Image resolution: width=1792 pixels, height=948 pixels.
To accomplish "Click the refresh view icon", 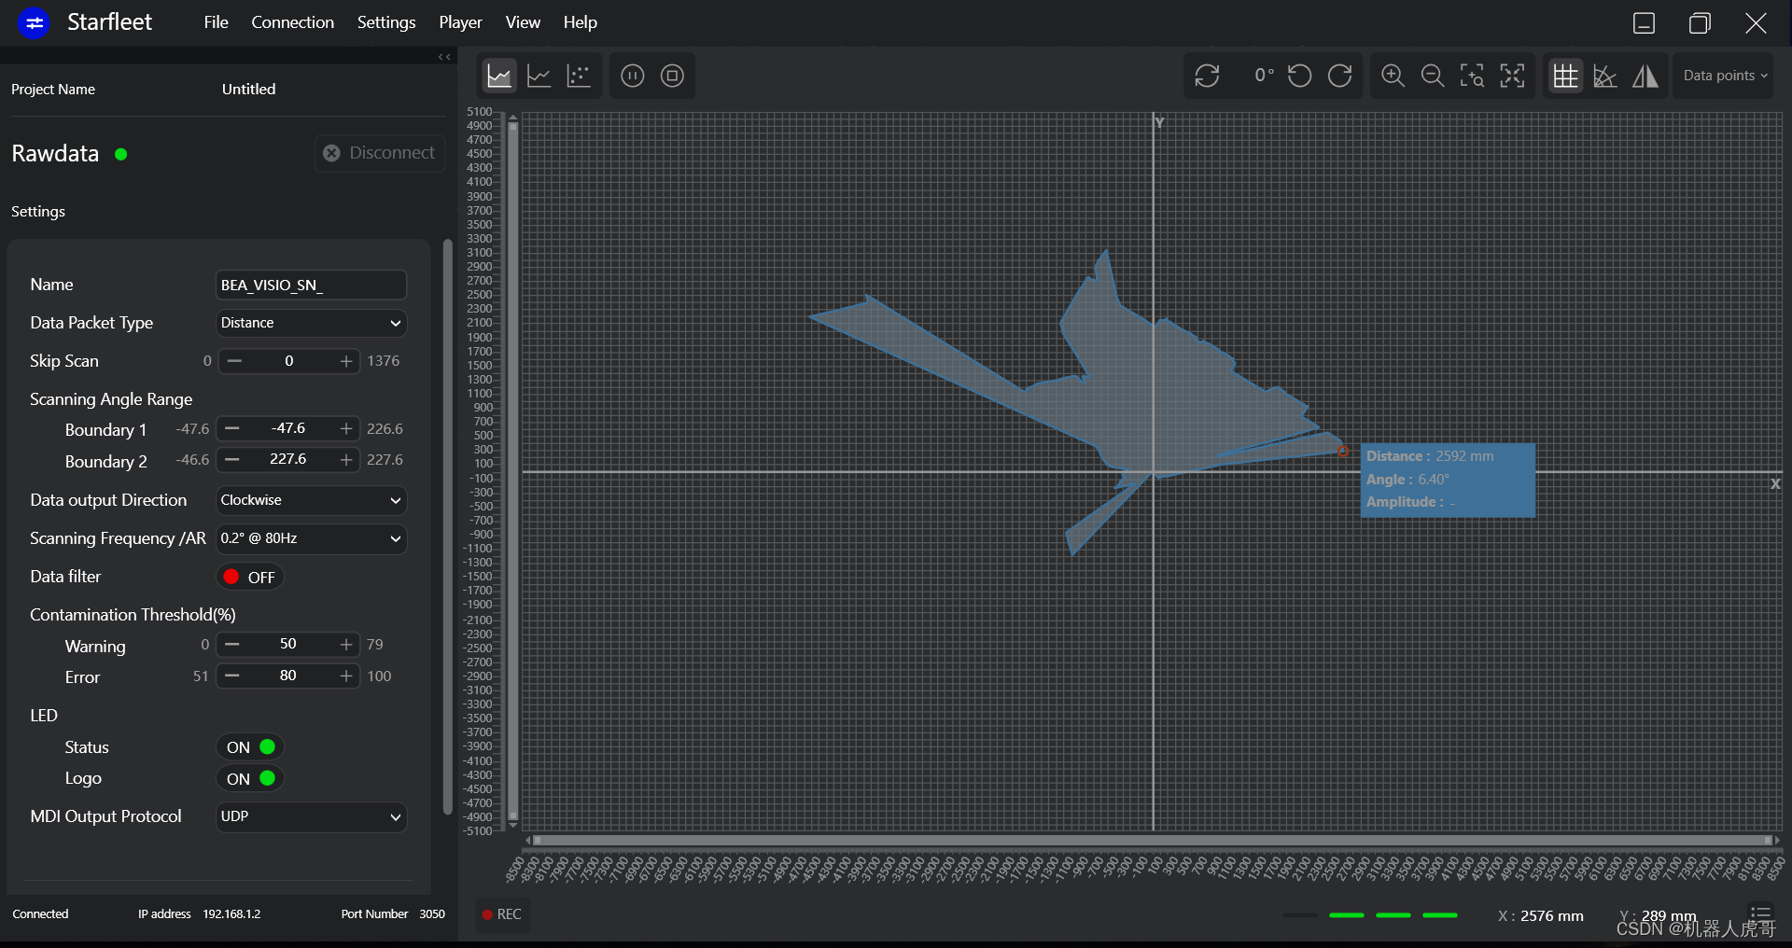I will (1208, 76).
